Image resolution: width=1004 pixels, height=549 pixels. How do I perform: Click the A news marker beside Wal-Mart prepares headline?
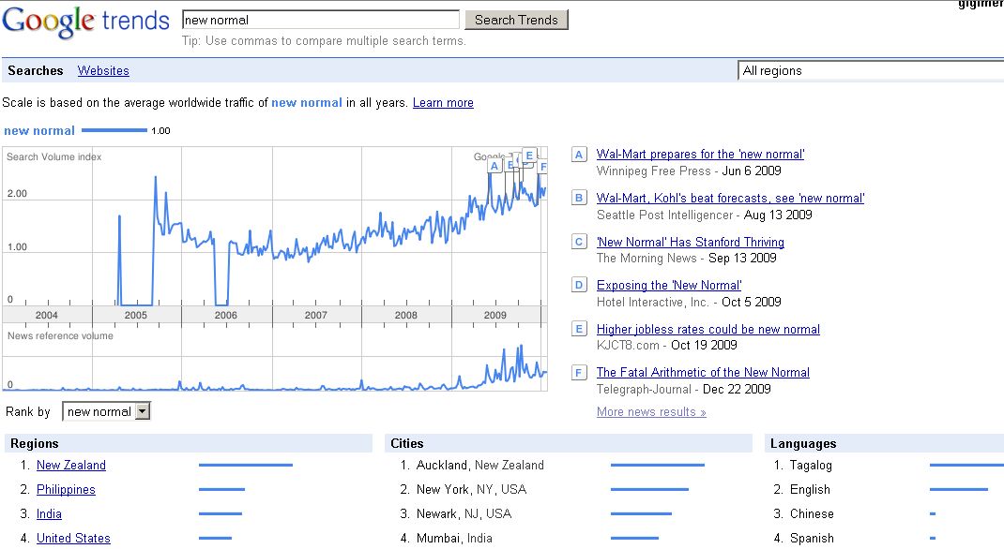click(579, 154)
